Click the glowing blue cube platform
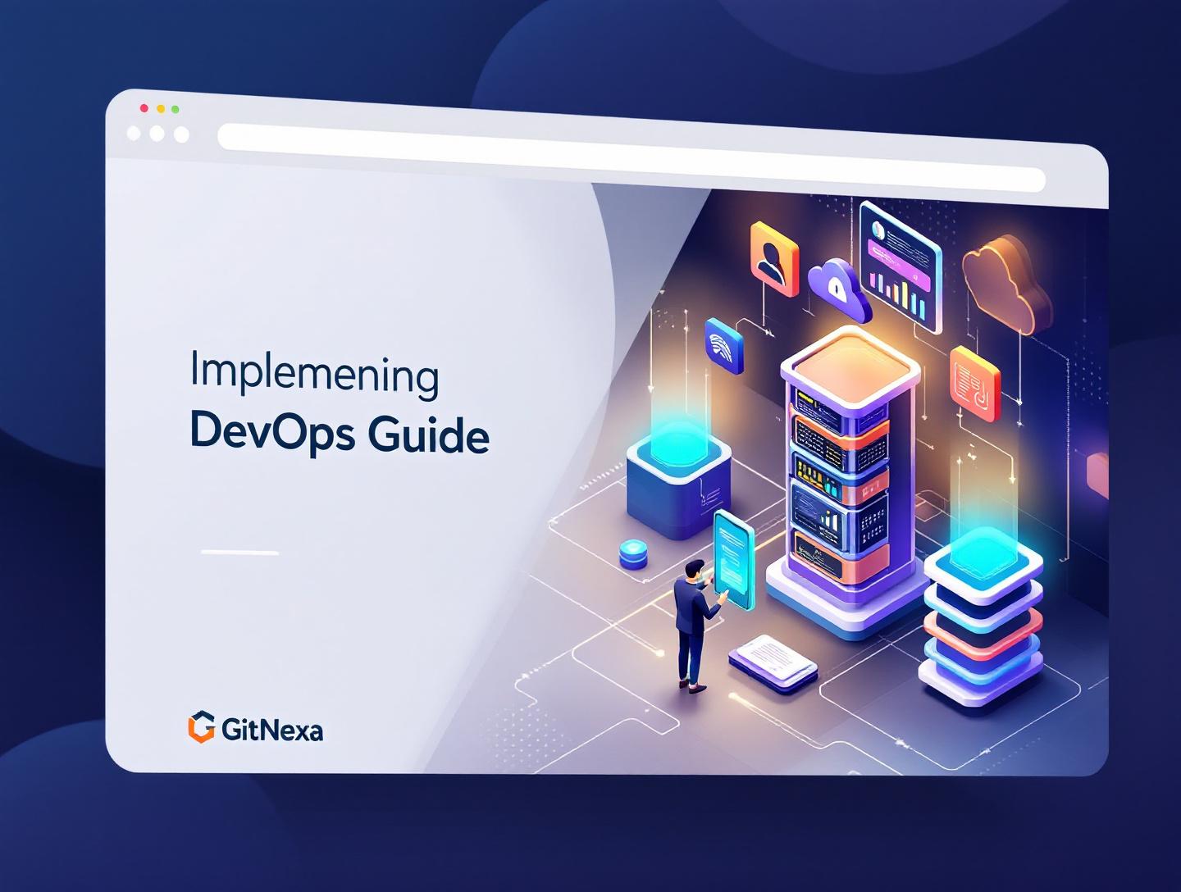This screenshot has height=892, width=1181. pyautogui.click(x=677, y=481)
